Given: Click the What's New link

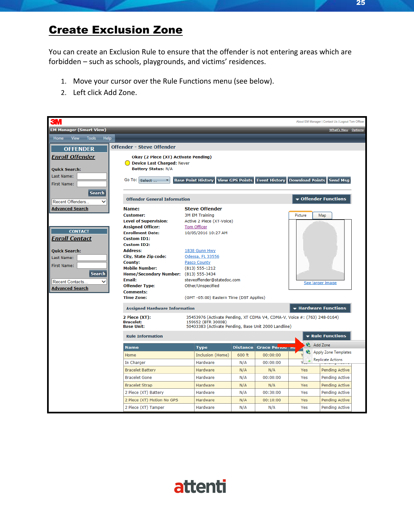Looking at the screenshot, I should (x=339, y=130).
